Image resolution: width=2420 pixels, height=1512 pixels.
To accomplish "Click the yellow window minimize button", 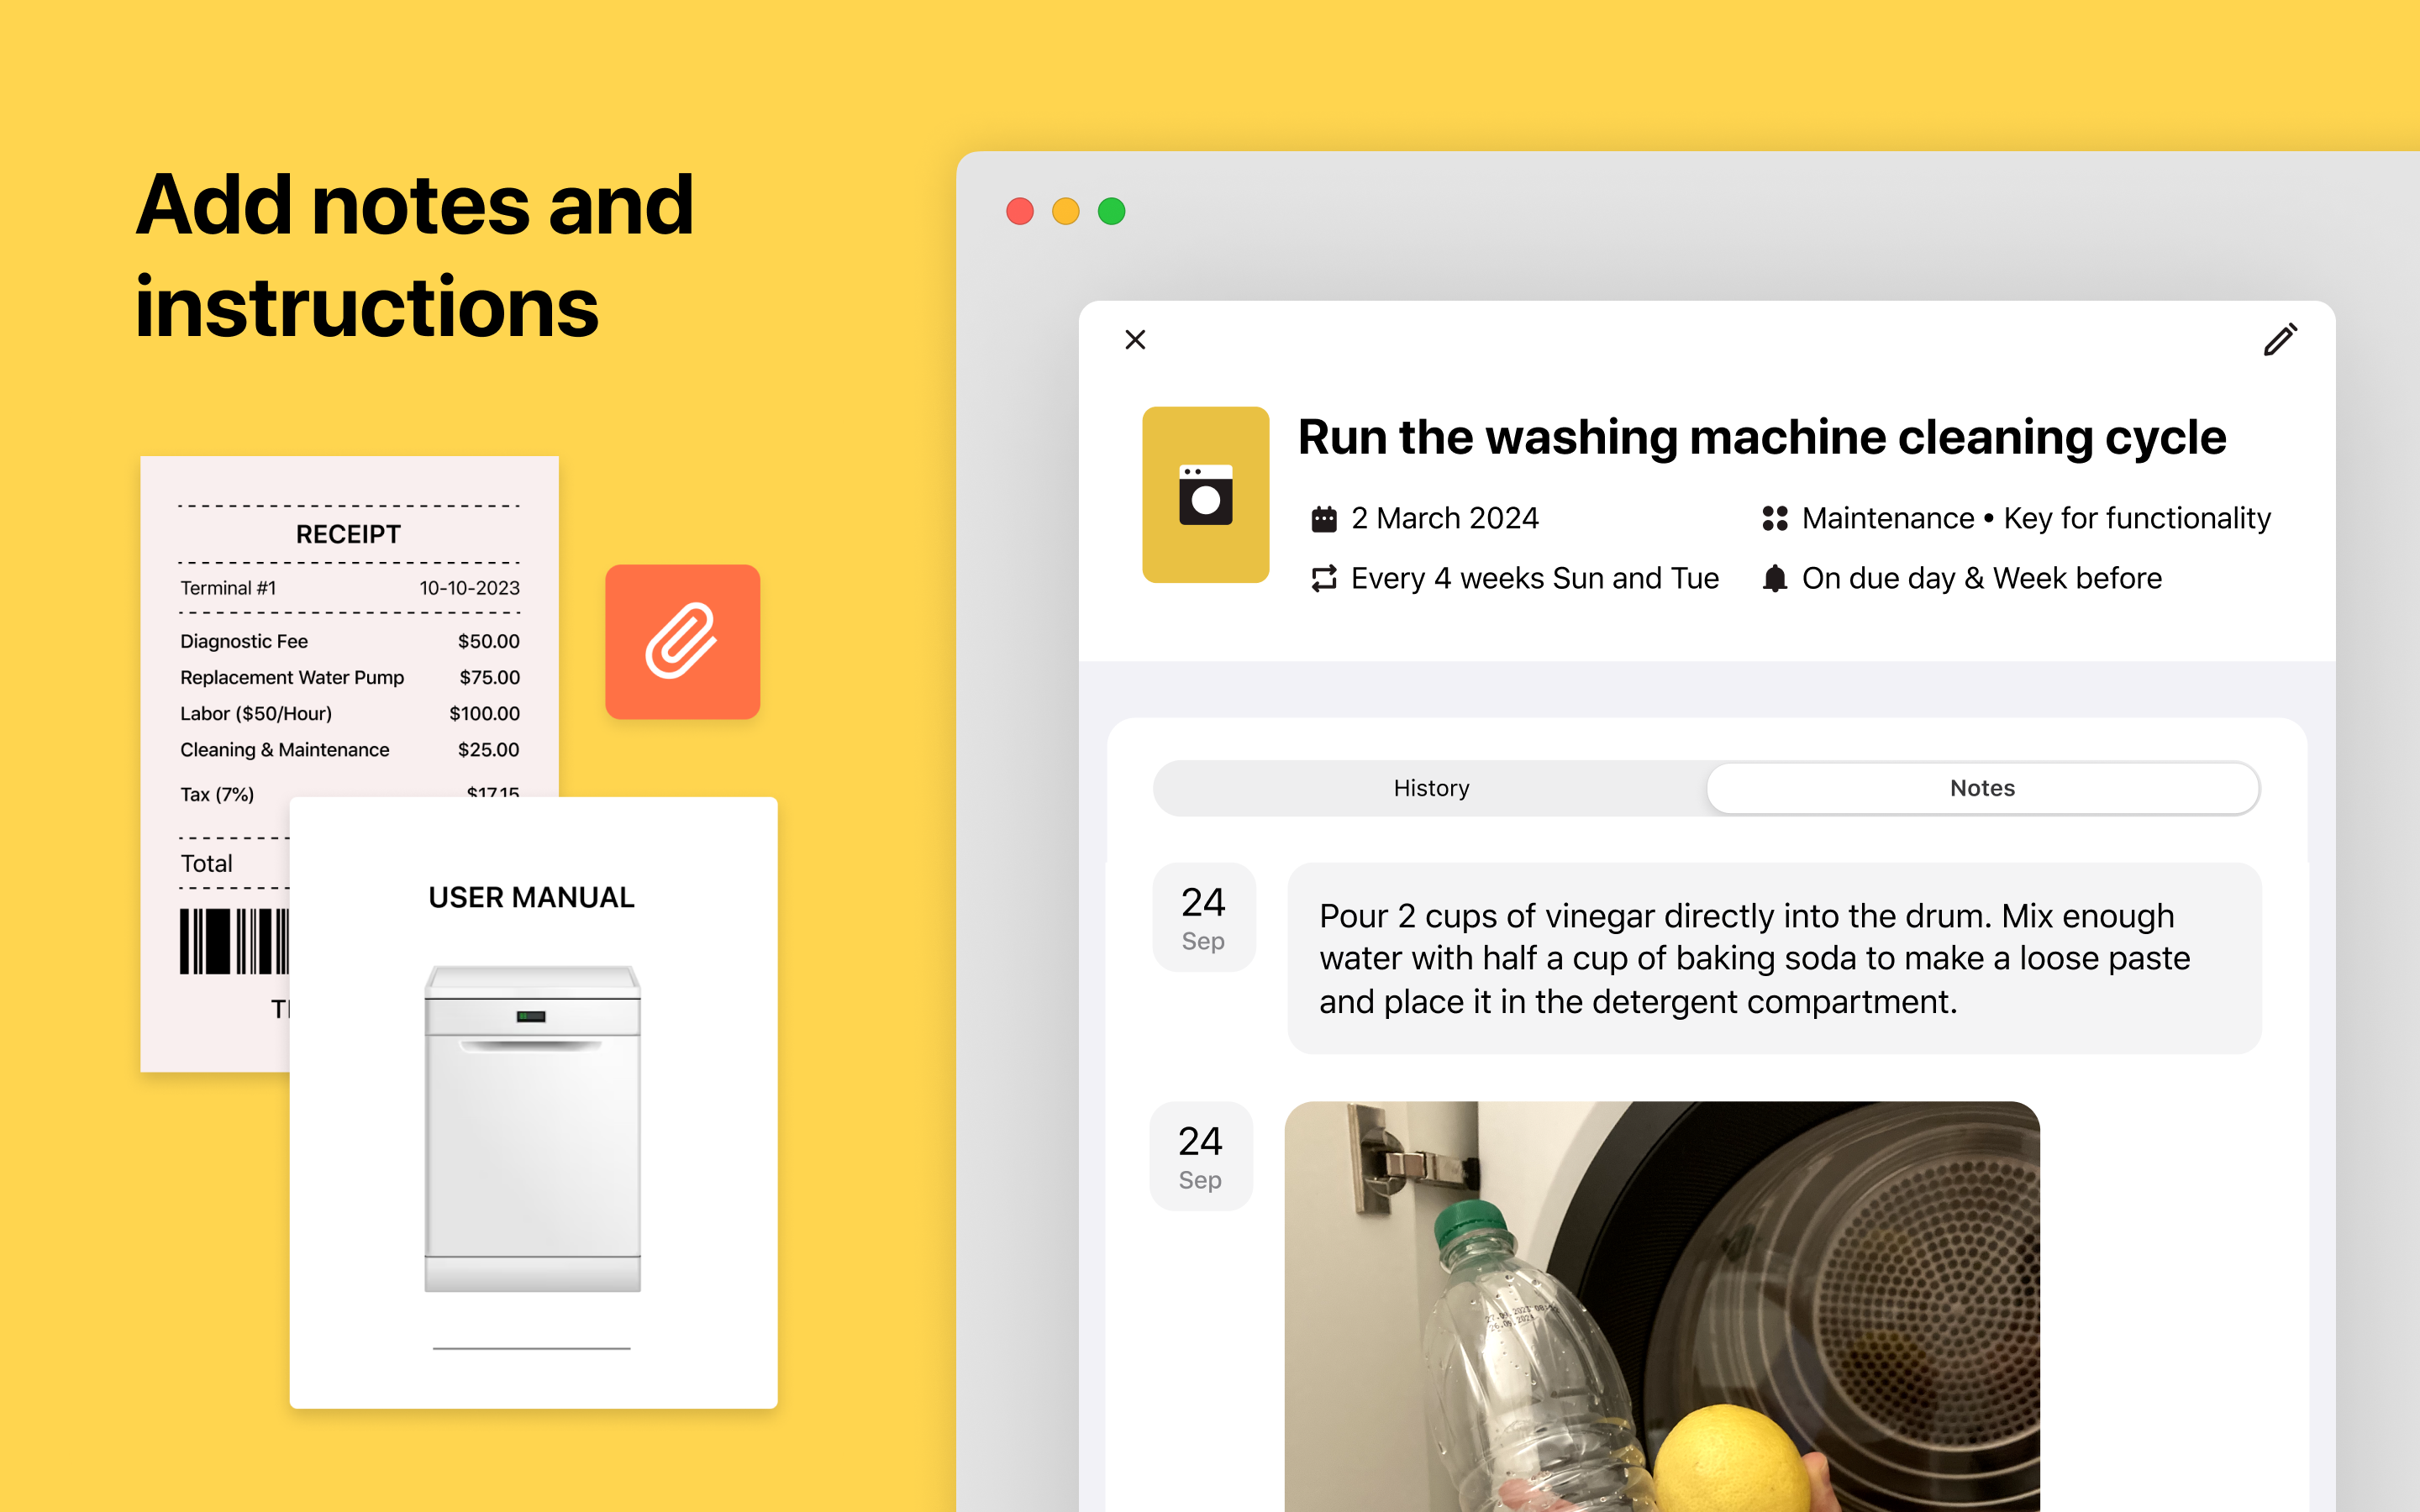I will pyautogui.click(x=1066, y=211).
